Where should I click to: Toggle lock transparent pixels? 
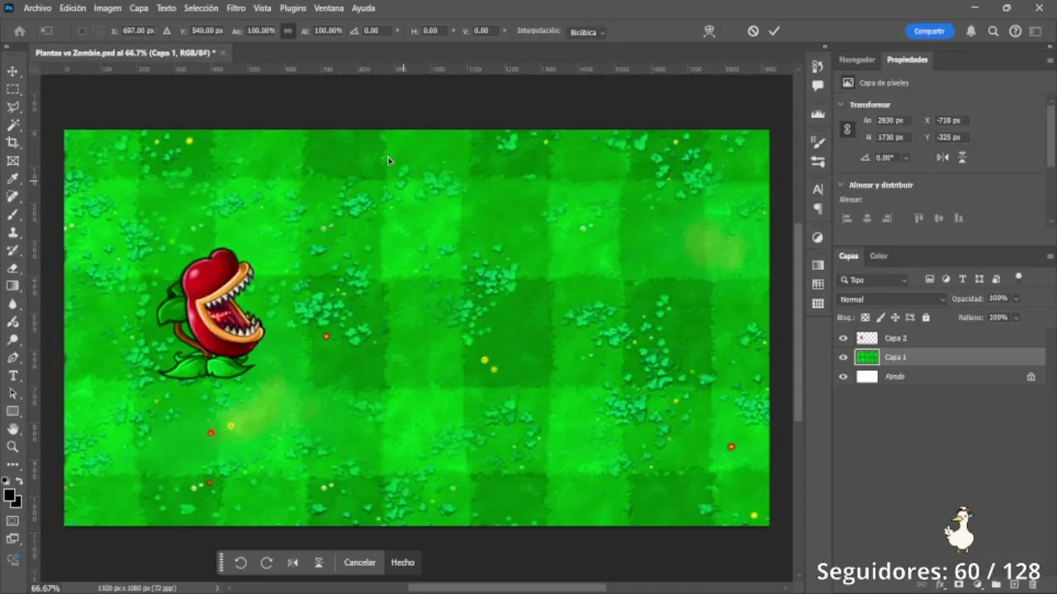coord(865,318)
